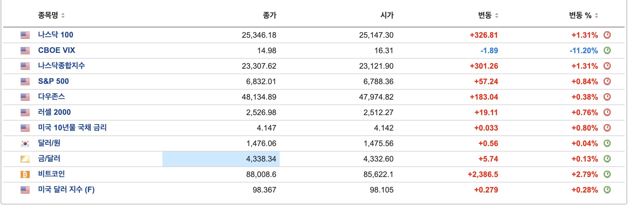Click the +57.24 S&P 500 change value
Screen dimensions: 633x207
[x=486, y=82]
